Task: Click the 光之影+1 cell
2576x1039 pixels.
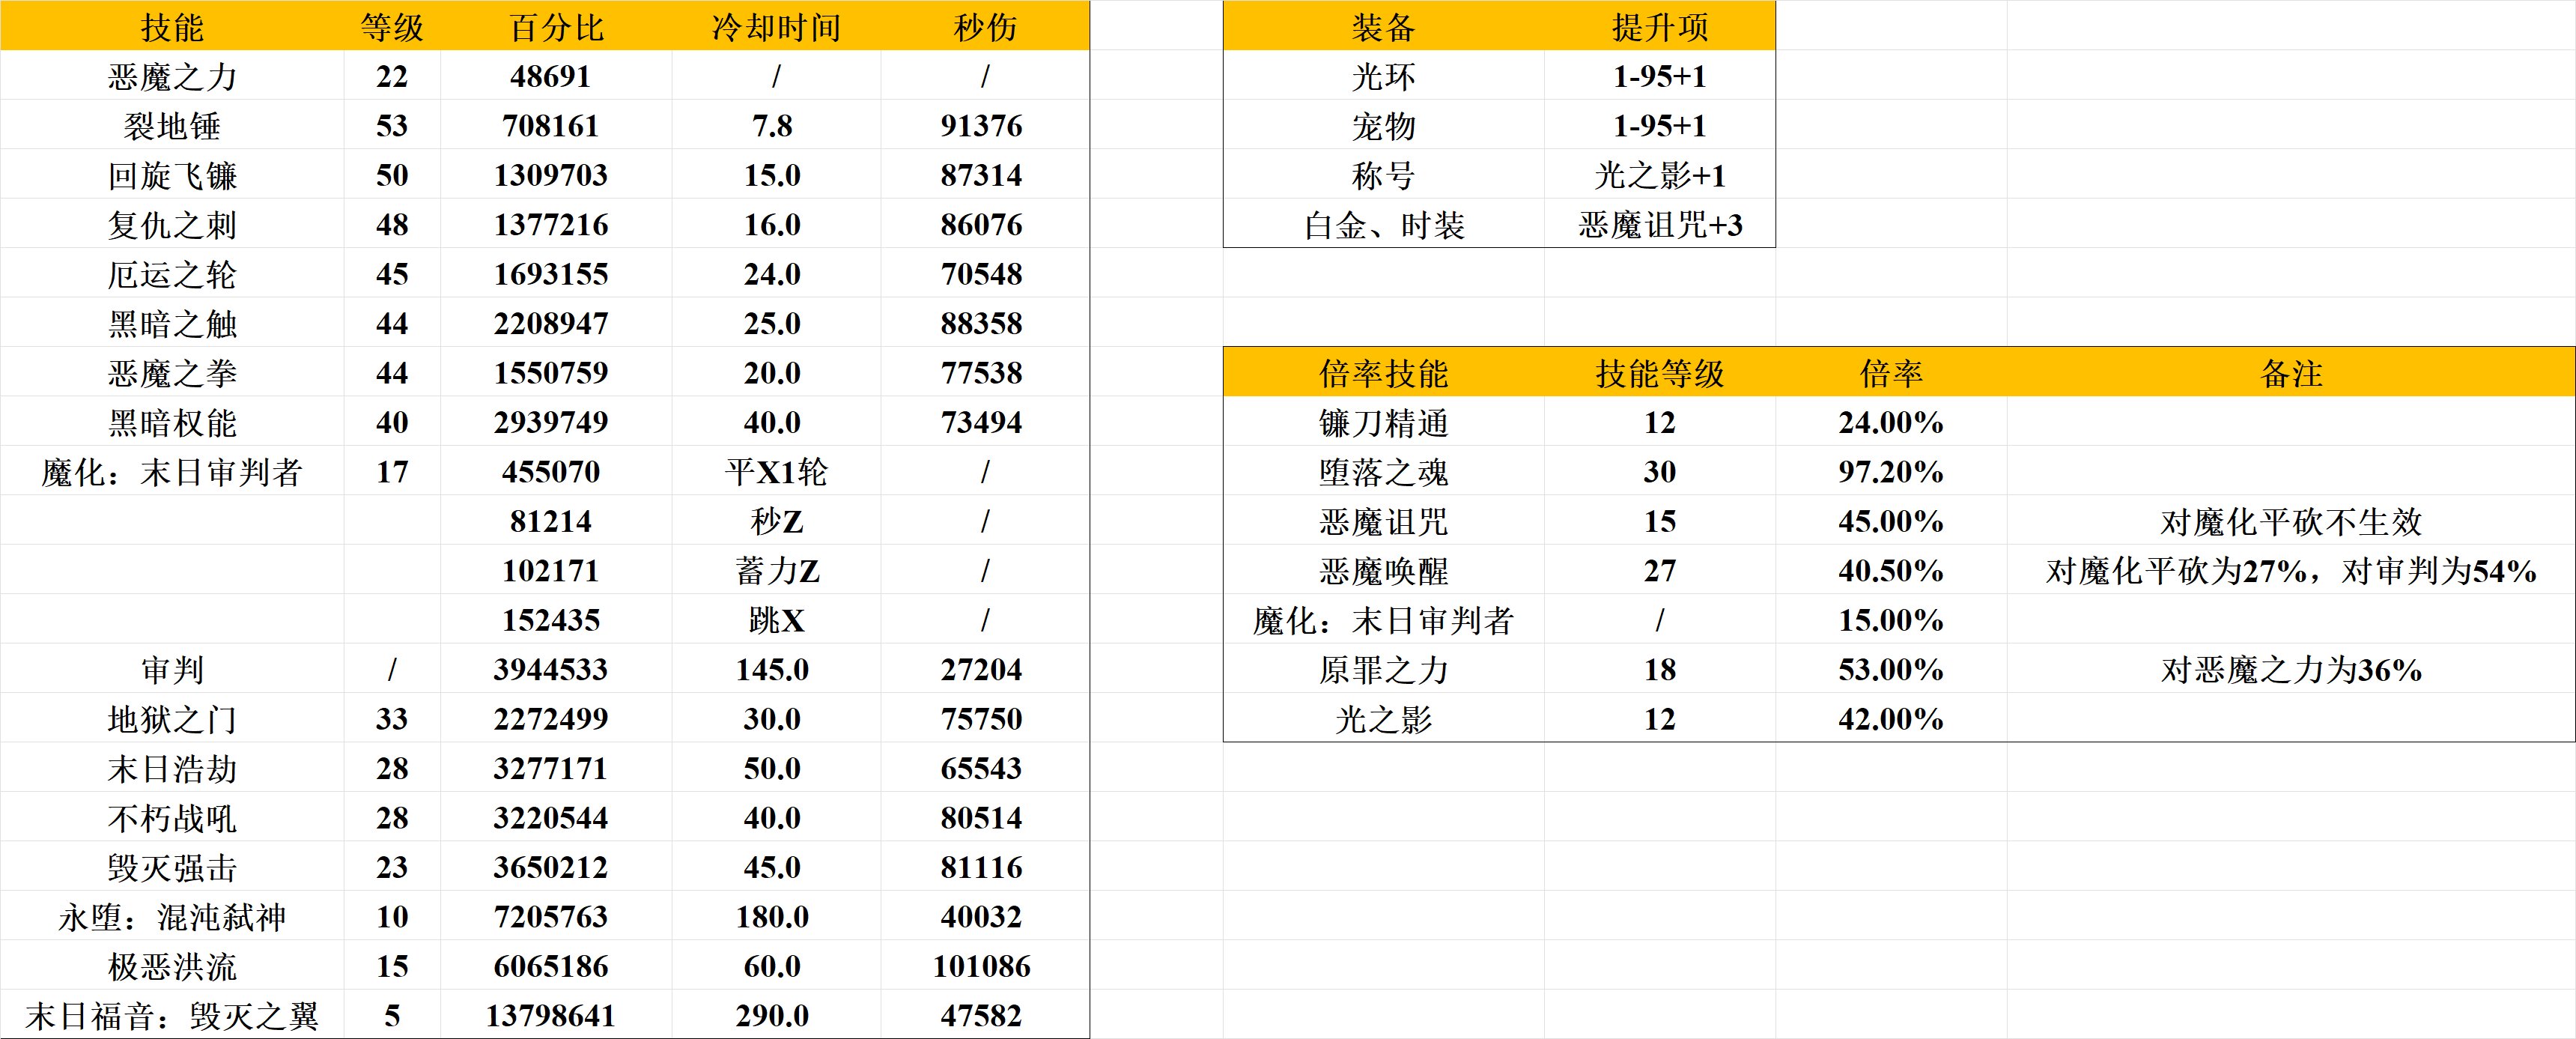Action: point(1660,175)
